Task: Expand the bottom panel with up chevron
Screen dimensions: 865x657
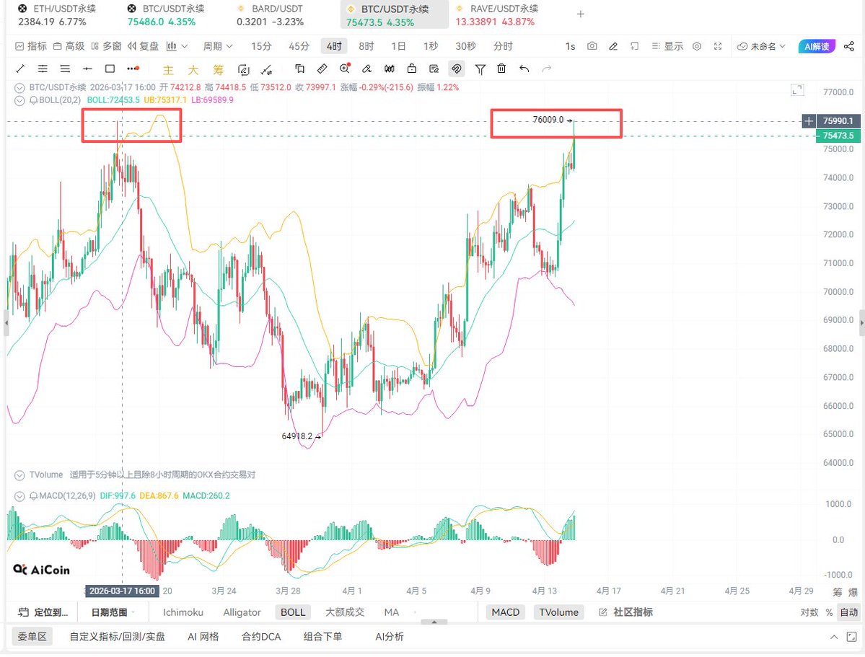Action: (x=833, y=637)
